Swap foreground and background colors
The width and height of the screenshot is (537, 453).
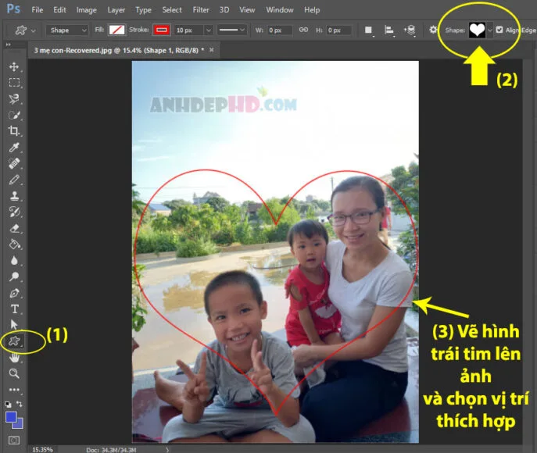pos(20,404)
